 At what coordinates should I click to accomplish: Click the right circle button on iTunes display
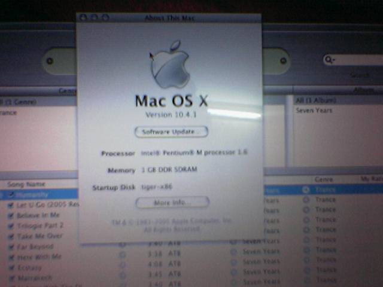(283, 60)
